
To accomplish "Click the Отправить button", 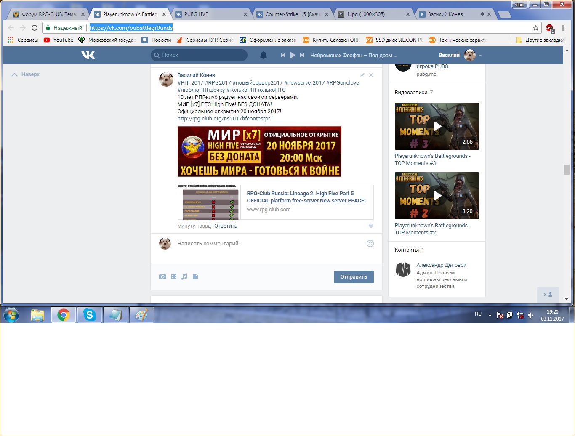I will [354, 277].
